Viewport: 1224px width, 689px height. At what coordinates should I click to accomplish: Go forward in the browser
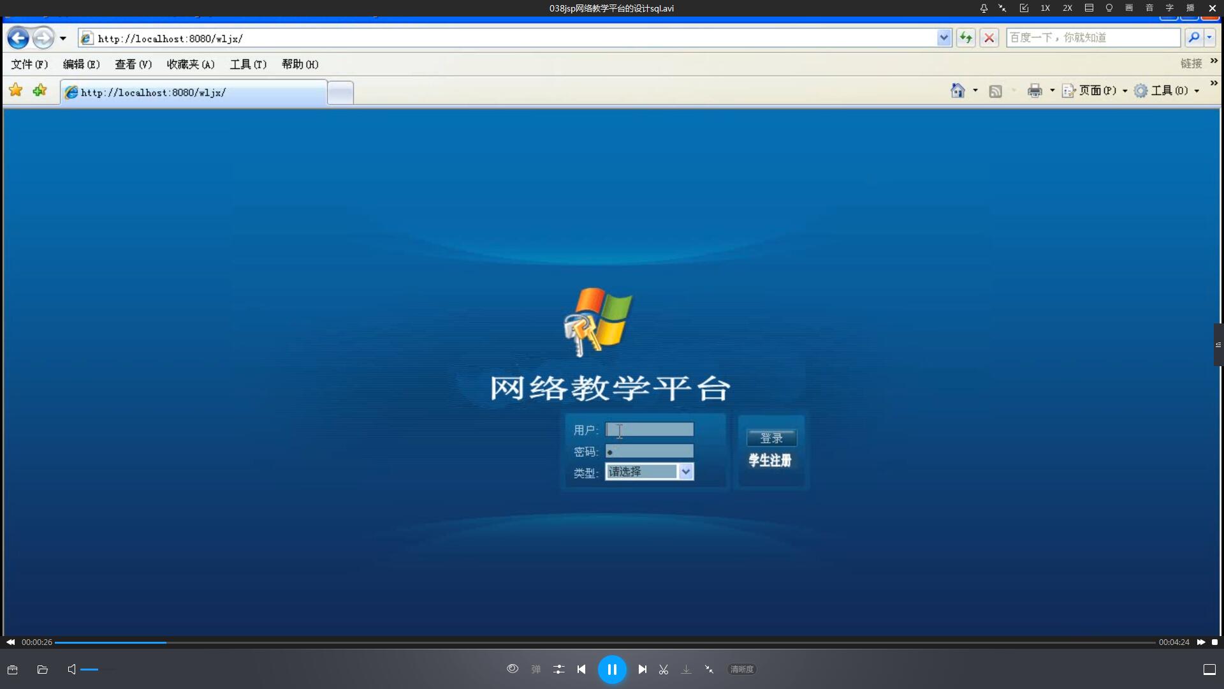coord(43,38)
